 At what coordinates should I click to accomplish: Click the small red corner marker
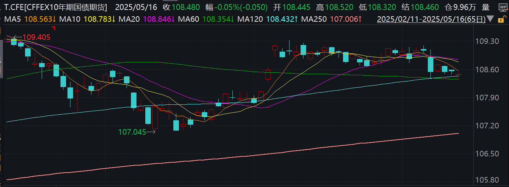click(54, 28)
